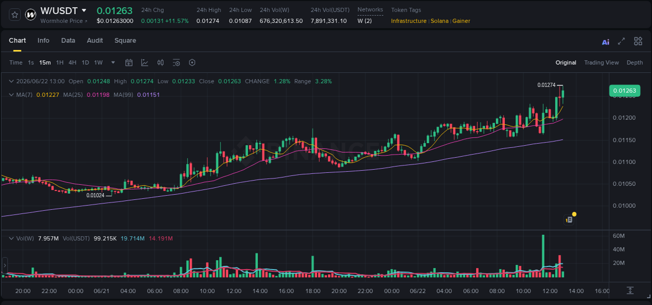The image size is (652, 305).
Task: Click the Networks label
Action: point(370,9)
